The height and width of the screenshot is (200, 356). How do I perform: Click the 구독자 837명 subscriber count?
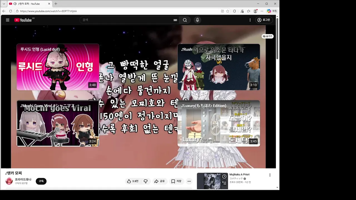click(21, 183)
